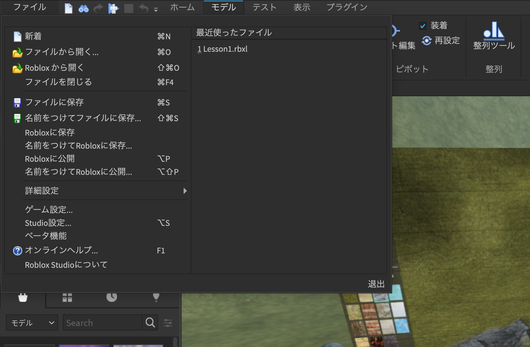Image resolution: width=530 pixels, height=347 pixels.
Task: Open Studio設定...
Action: pyautogui.click(x=97, y=223)
